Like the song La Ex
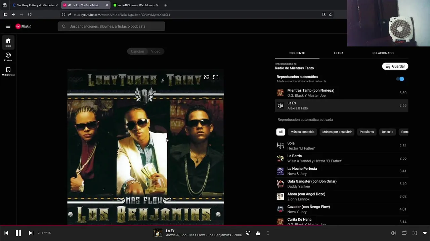The image size is (430, 241). click(x=258, y=233)
